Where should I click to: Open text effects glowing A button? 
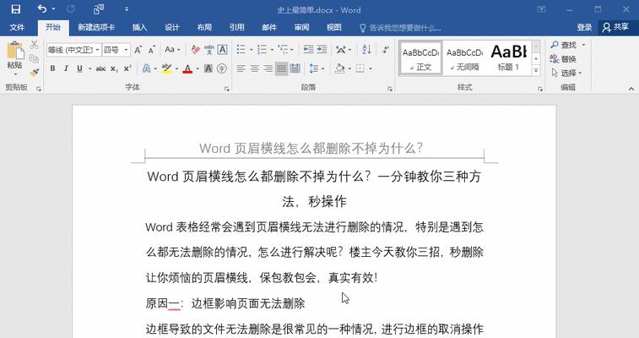click(x=146, y=68)
